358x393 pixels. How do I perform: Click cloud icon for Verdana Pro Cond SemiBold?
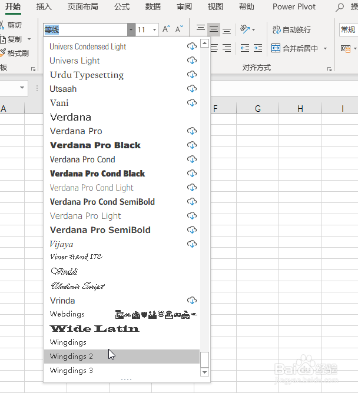192,202
